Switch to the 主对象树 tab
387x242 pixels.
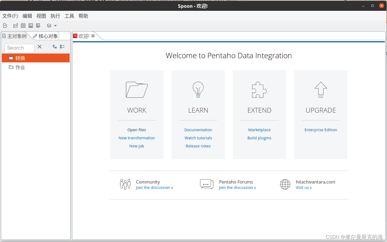tap(15, 36)
